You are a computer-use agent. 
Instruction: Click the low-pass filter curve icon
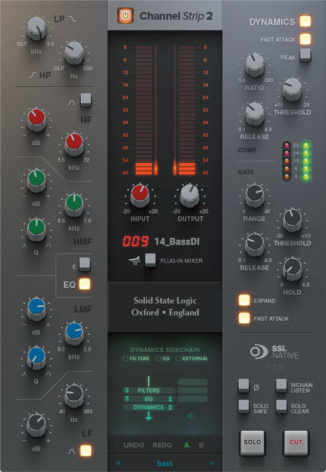(72, 19)
